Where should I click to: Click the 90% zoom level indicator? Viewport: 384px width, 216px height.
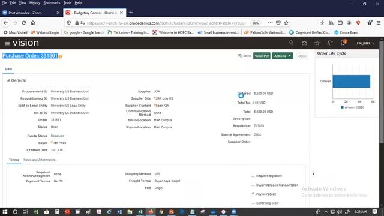click(x=256, y=23)
